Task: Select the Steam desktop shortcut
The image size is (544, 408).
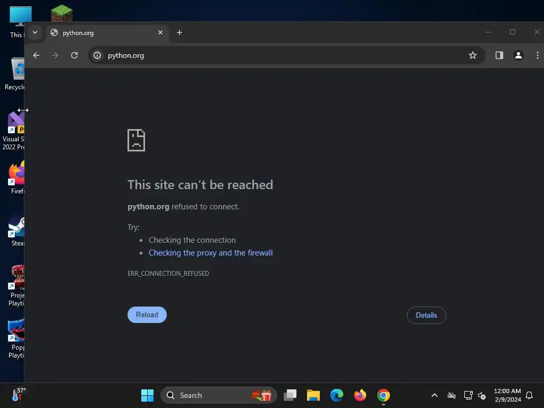Action: click(x=16, y=230)
